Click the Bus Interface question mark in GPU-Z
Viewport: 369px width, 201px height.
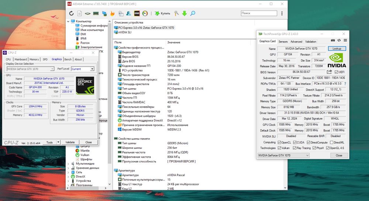[345, 83]
